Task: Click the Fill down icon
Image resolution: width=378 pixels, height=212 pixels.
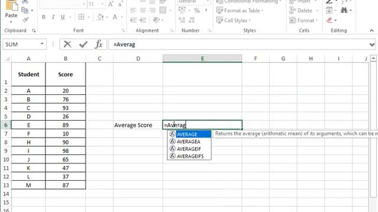Action: (x=329, y=11)
